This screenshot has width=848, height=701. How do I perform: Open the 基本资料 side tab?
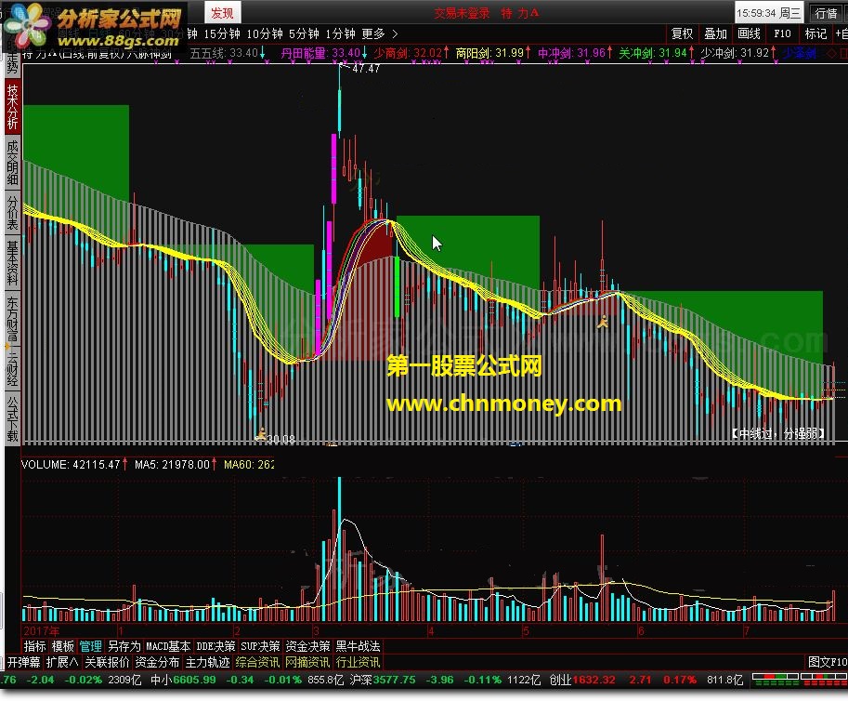pos(12,263)
